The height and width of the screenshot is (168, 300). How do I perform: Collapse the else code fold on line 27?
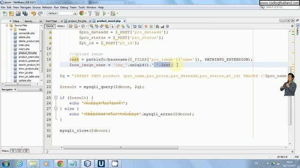(x=56, y=109)
